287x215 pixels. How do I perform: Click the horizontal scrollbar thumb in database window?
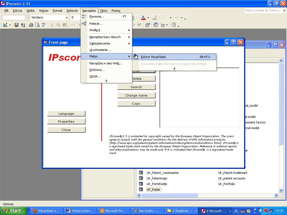[x=170, y=195]
